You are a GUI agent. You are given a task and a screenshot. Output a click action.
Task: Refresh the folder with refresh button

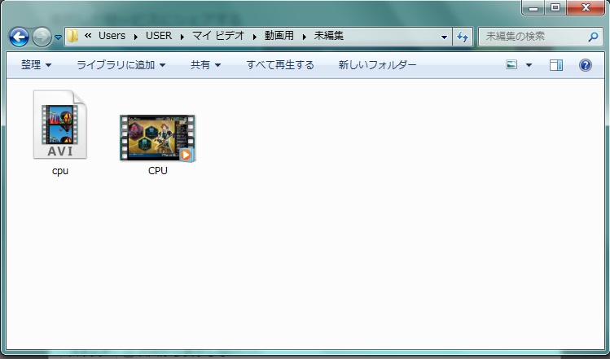coord(463,37)
